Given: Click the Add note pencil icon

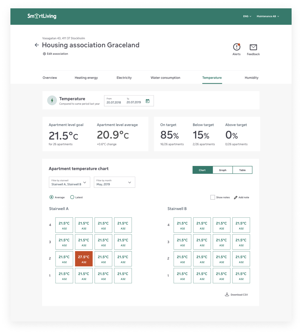Looking at the screenshot, I should (x=236, y=197).
